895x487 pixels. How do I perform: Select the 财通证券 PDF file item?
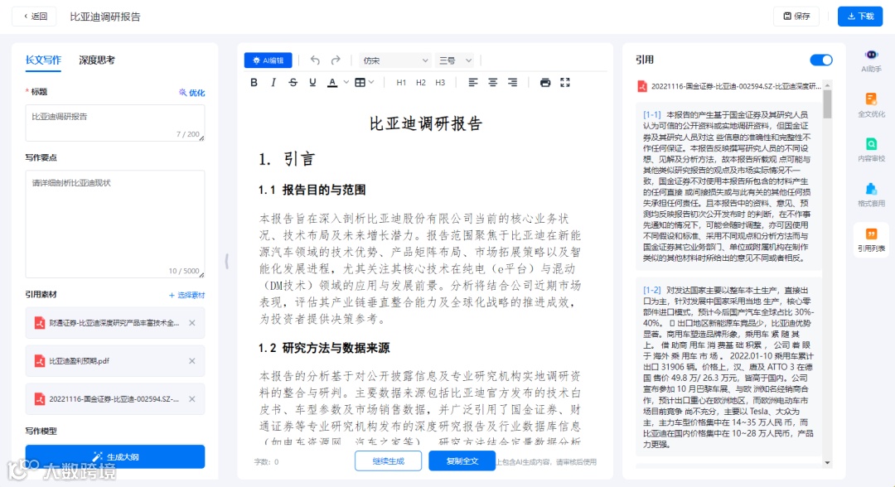coord(114,323)
